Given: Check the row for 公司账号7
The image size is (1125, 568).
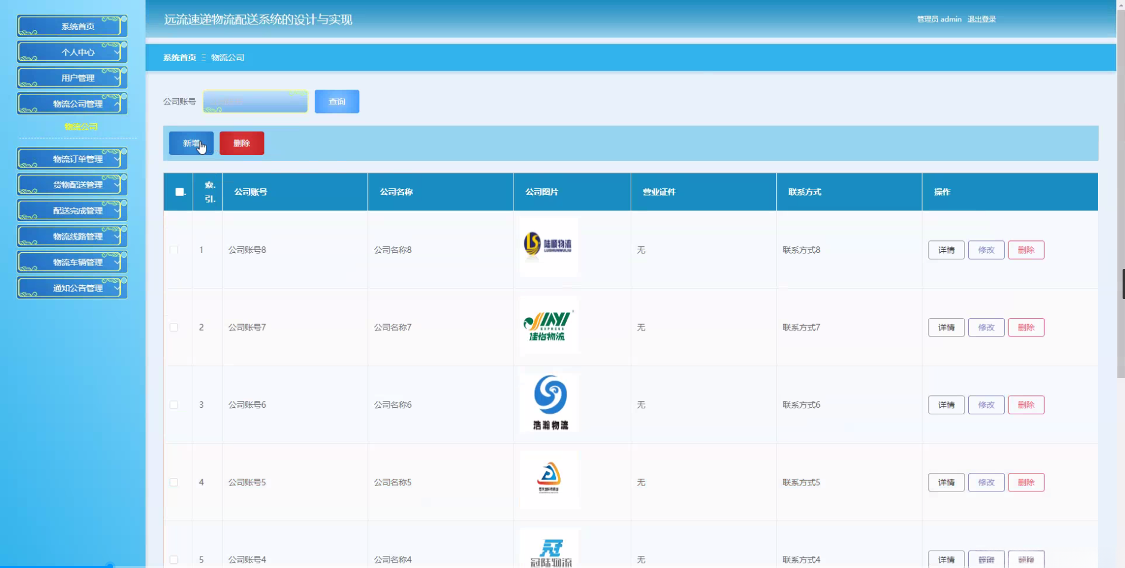Looking at the screenshot, I should [x=174, y=328].
